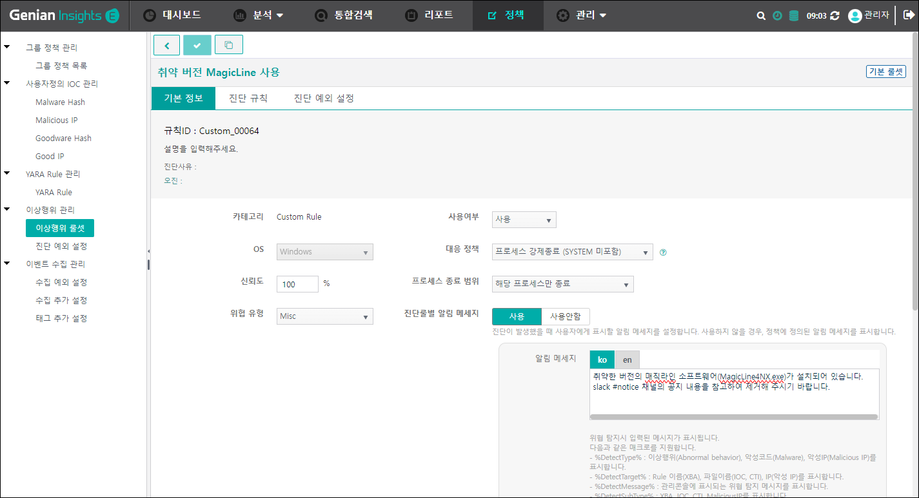Viewport: 919px width, 498px height.
Task: Set alarm message toggle to 사용
Action: 517,316
